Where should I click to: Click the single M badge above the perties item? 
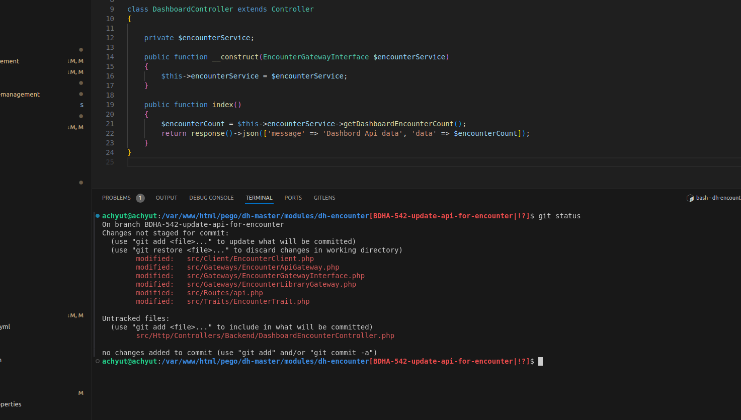pyautogui.click(x=81, y=393)
